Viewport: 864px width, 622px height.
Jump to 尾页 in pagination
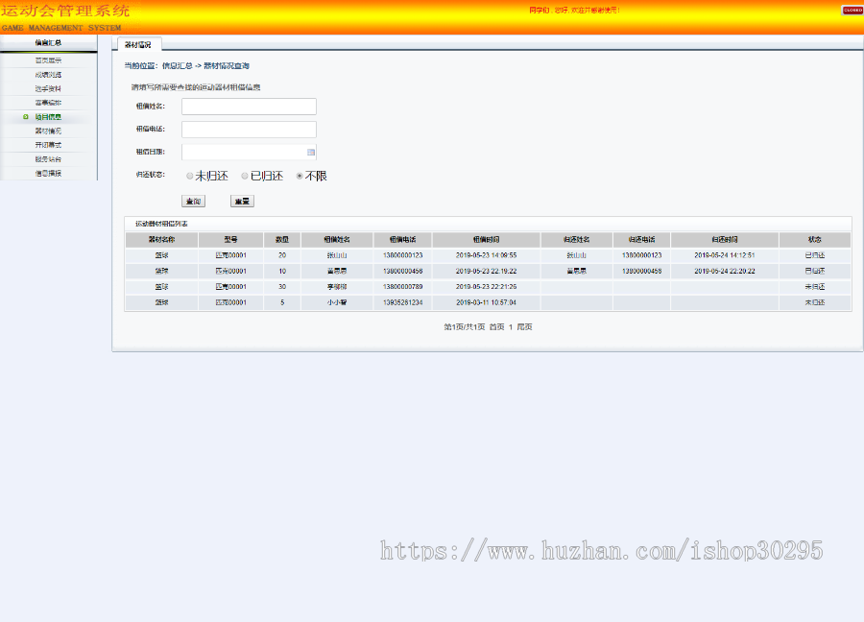(524, 326)
